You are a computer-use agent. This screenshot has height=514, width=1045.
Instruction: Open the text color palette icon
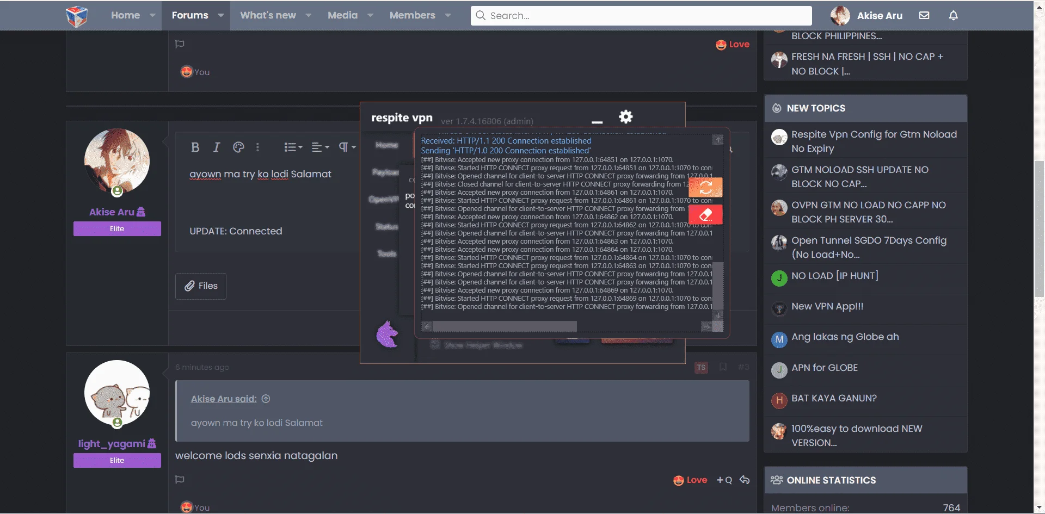[238, 147]
